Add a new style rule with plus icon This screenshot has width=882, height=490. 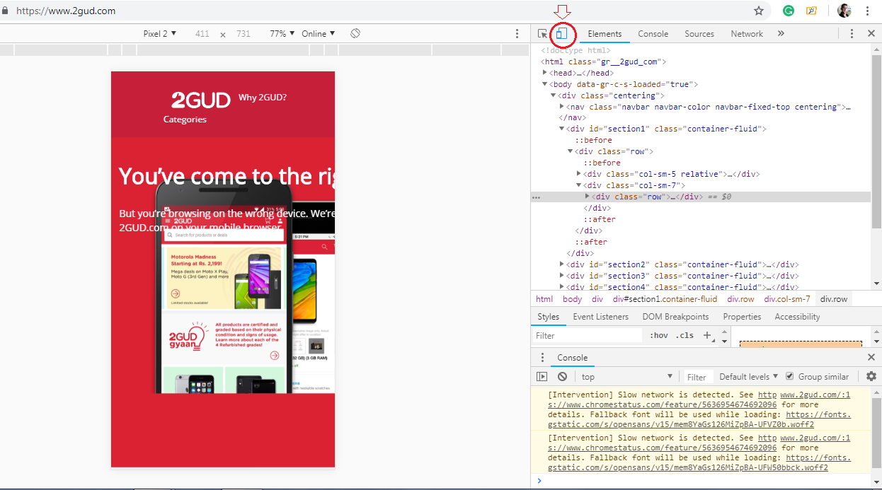coord(707,336)
